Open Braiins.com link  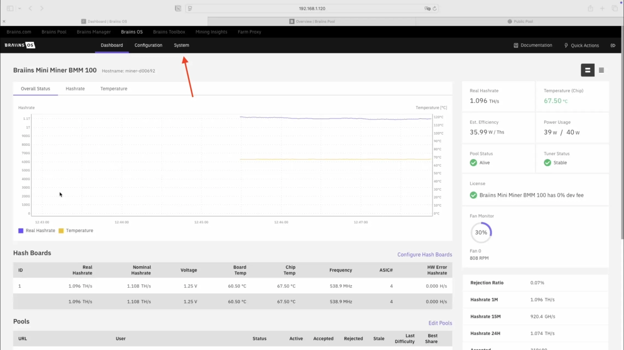19,32
